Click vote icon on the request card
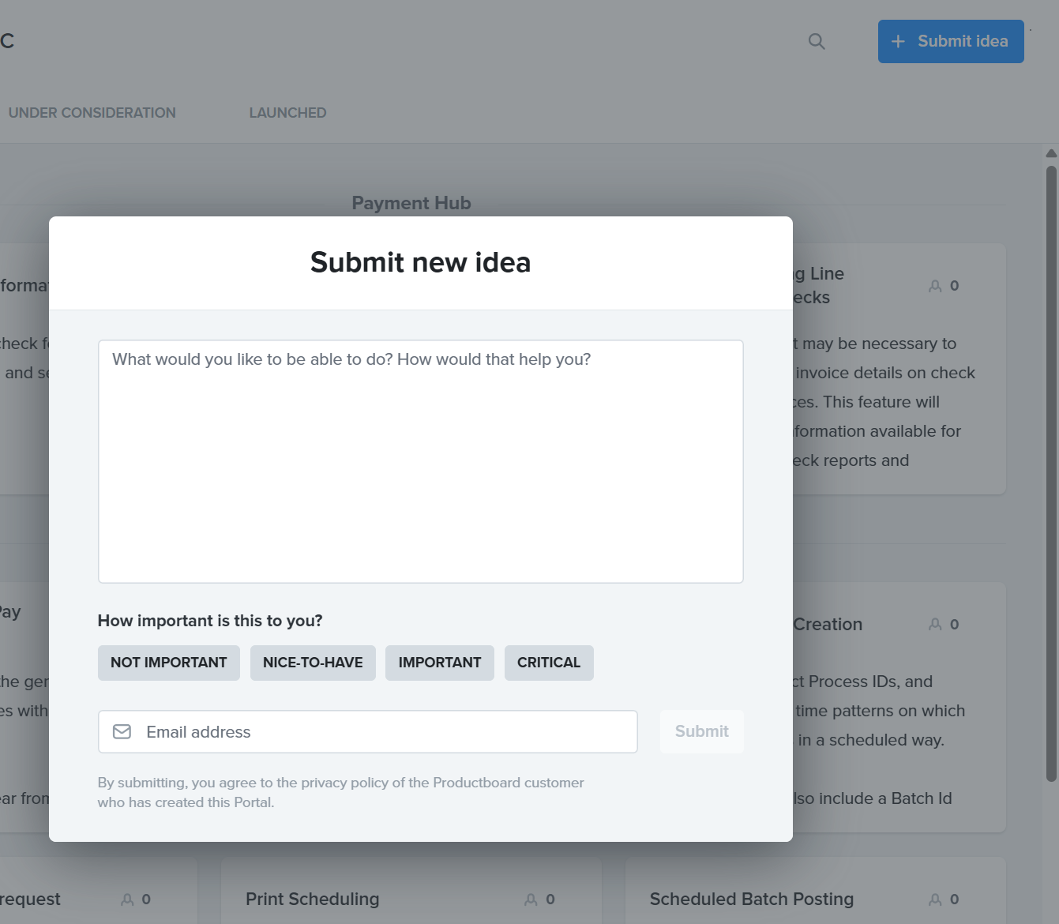The height and width of the screenshot is (924, 1059). tap(127, 900)
